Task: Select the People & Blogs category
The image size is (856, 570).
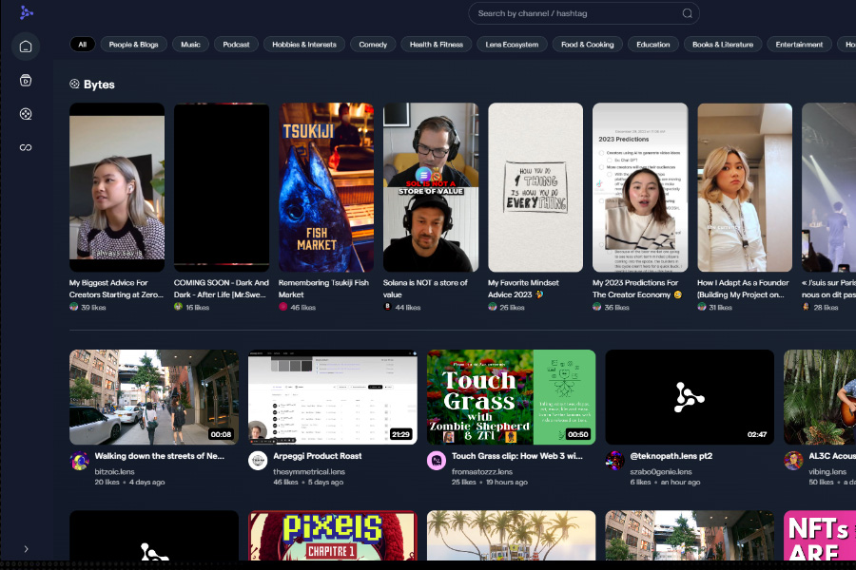Action: [134, 45]
